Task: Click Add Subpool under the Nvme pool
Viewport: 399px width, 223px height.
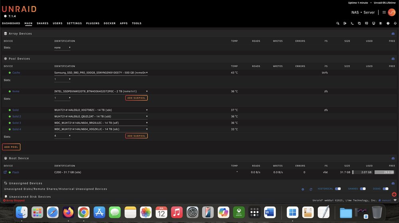Action: (x=136, y=98)
